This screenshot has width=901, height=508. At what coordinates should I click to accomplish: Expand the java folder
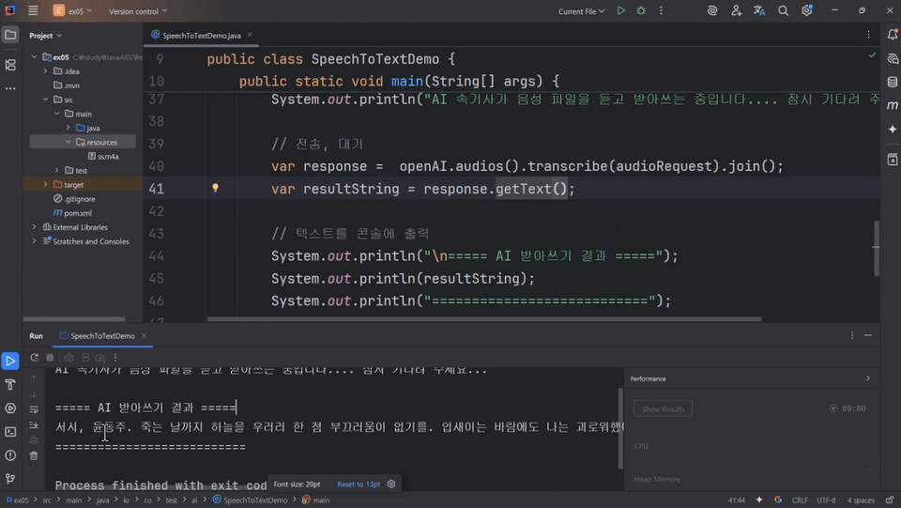[x=68, y=128]
